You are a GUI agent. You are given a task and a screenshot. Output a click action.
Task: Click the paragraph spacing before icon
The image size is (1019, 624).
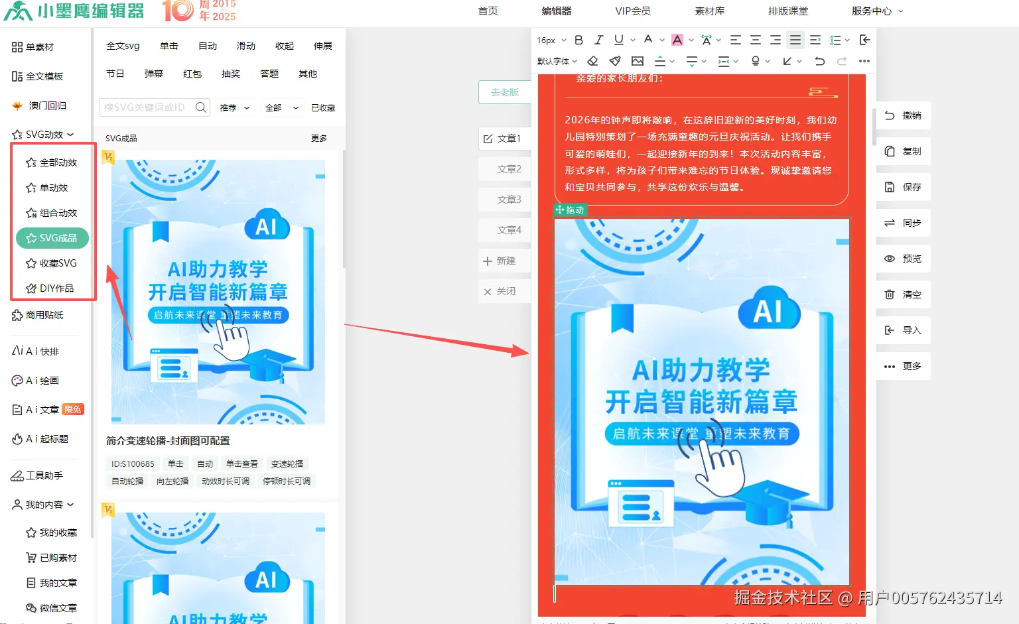(x=660, y=61)
